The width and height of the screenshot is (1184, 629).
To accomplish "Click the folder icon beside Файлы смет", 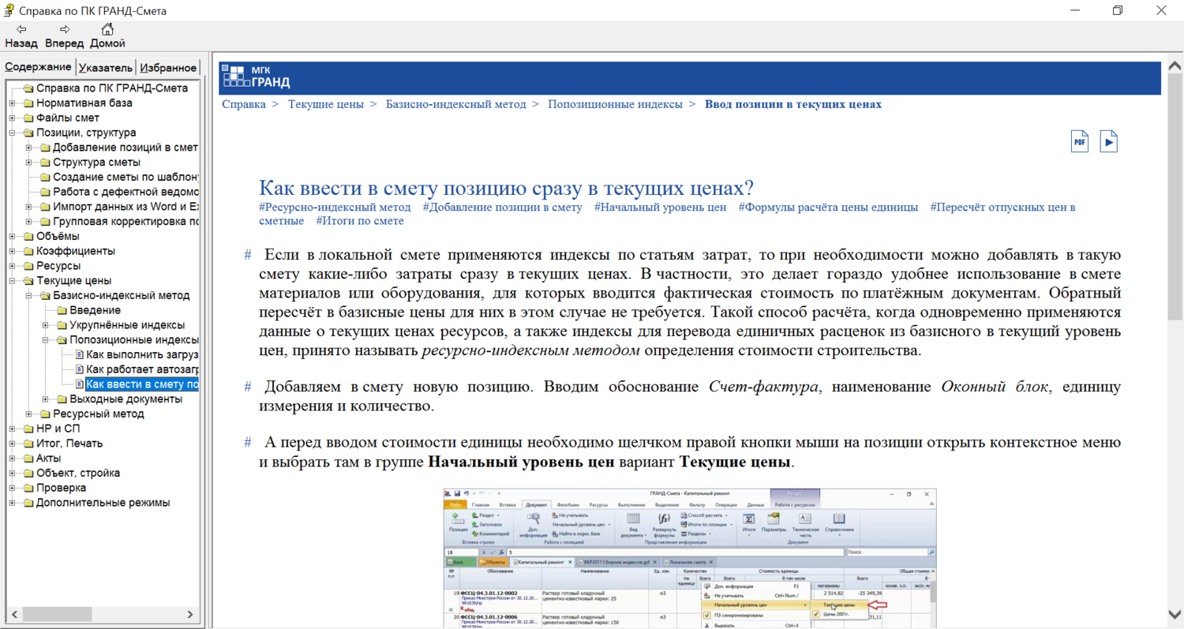I will pos(28,118).
